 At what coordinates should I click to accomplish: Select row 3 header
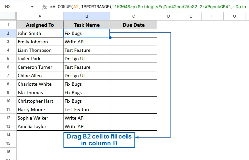[8, 42]
